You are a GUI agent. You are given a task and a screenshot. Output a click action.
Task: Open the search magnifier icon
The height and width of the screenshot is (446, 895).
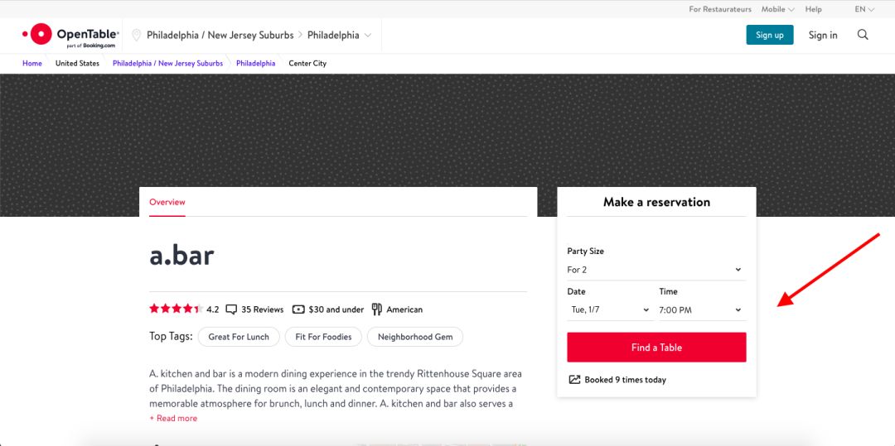tap(863, 35)
